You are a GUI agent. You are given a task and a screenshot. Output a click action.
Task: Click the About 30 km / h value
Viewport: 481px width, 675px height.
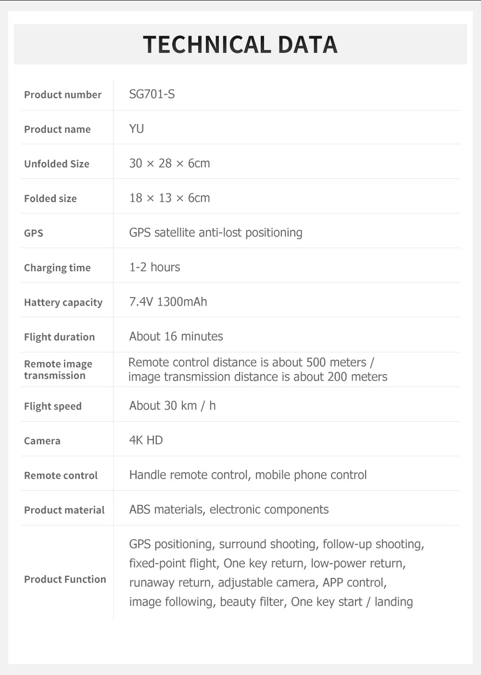pyautogui.click(x=172, y=406)
